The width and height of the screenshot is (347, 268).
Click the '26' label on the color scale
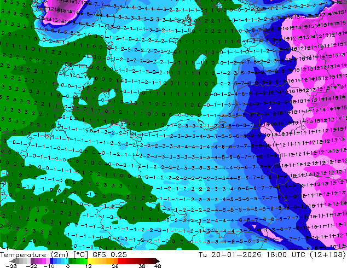click(x=115, y=266)
